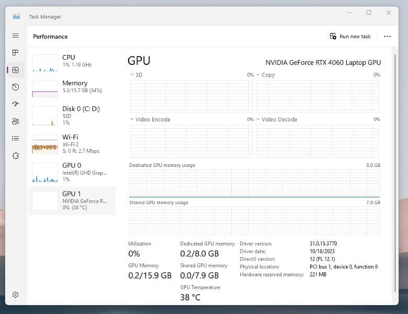Select CPU in the performance list
Screen dimensions: 408x314
tap(72, 62)
